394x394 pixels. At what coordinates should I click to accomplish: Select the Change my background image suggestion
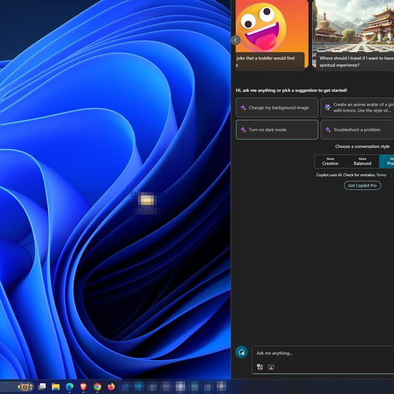pyautogui.click(x=277, y=108)
